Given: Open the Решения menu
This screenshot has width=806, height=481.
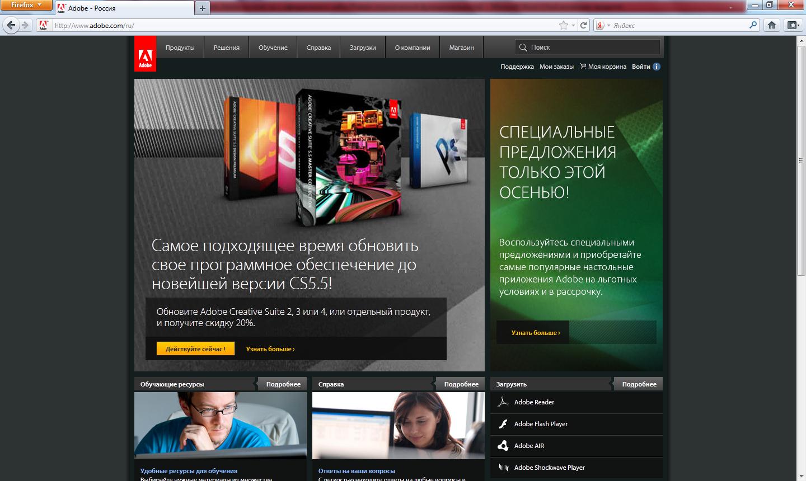Looking at the screenshot, I should [x=227, y=48].
